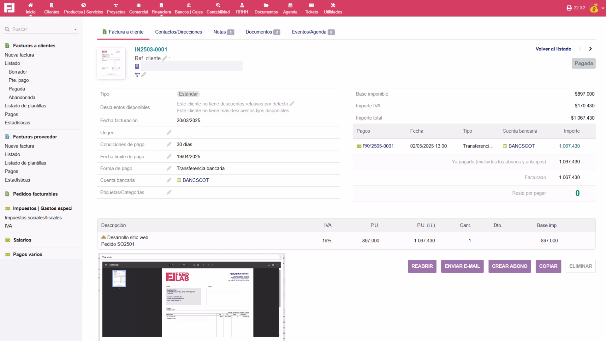Click the printer icon in the top bar
The image size is (606, 341).
pos(570,8)
